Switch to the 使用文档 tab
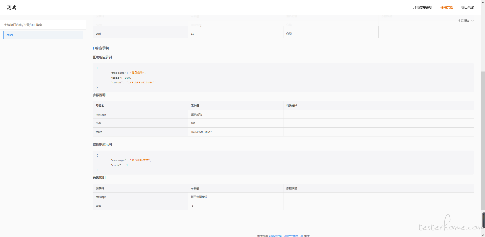 [x=447, y=7]
